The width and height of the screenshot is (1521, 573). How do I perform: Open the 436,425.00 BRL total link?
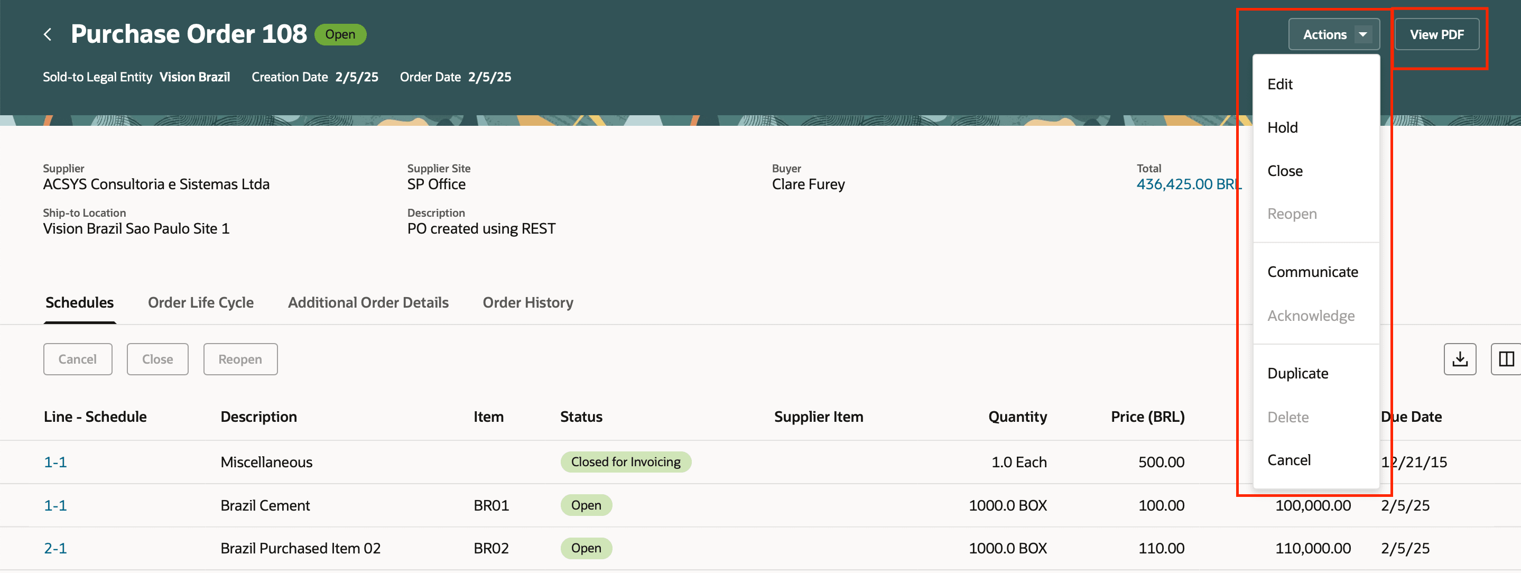pos(1188,184)
